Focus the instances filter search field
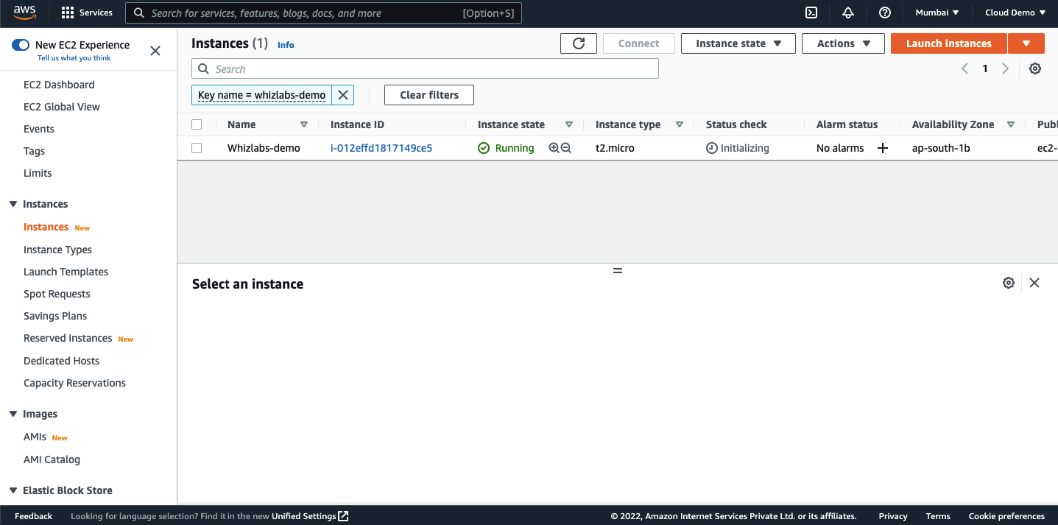1058x525 pixels. click(x=425, y=69)
